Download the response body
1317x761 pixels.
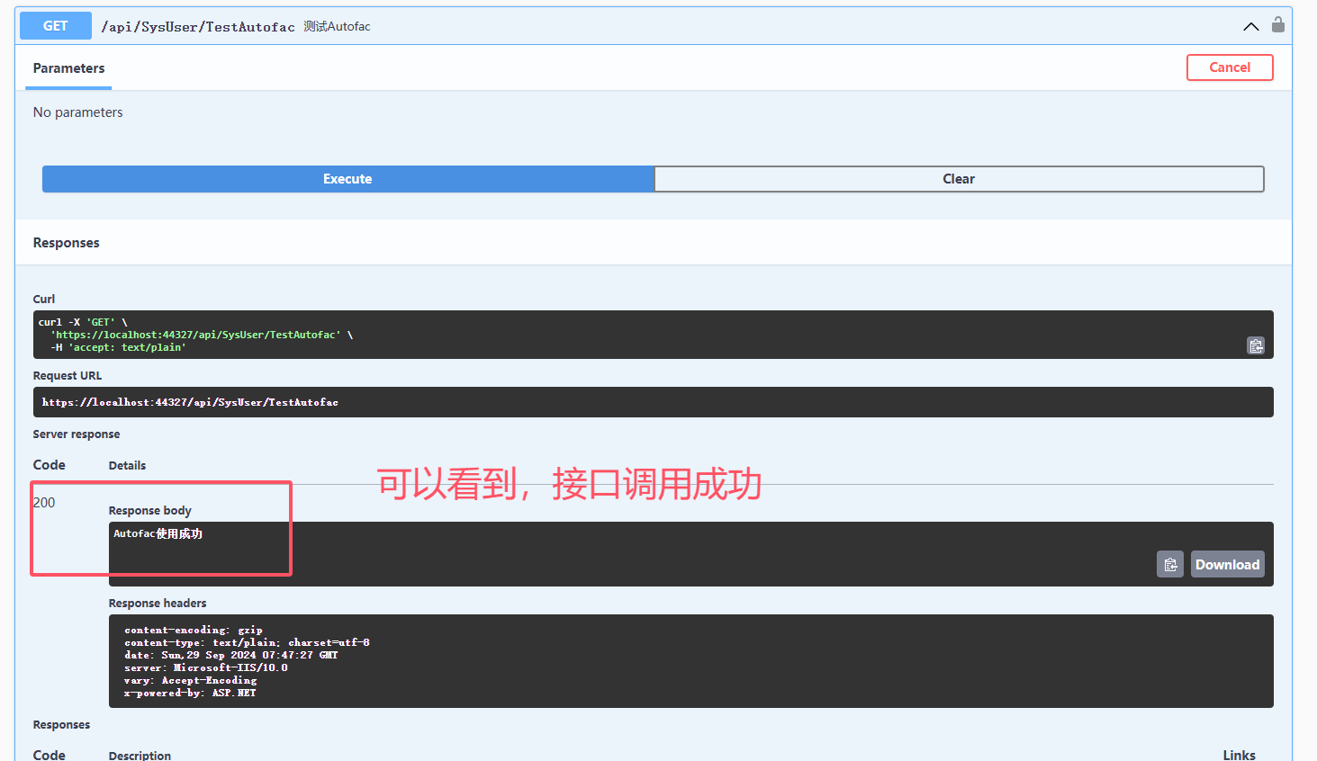pos(1227,564)
